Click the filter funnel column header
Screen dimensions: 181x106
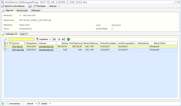(x=10, y=43)
